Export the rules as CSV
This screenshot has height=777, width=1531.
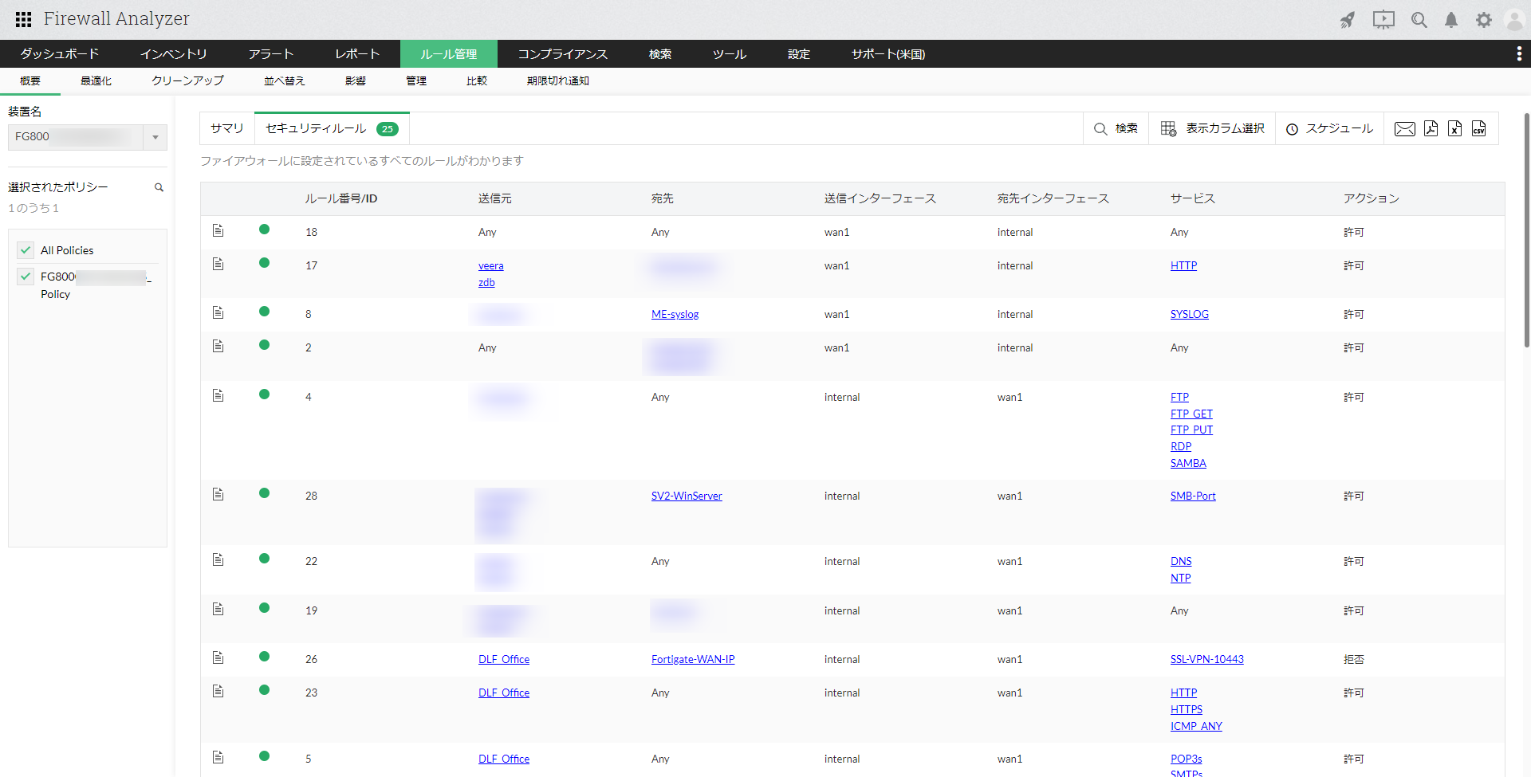tap(1478, 128)
